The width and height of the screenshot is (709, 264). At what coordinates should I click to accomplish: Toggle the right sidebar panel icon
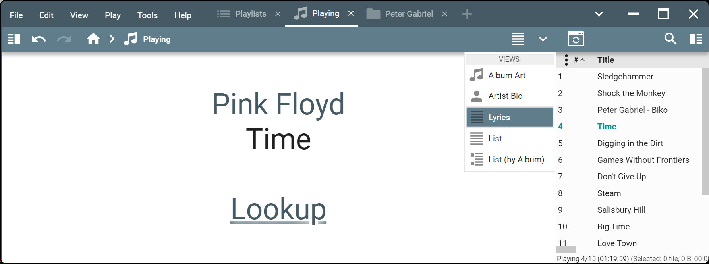pyautogui.click(x=695, y=39)
